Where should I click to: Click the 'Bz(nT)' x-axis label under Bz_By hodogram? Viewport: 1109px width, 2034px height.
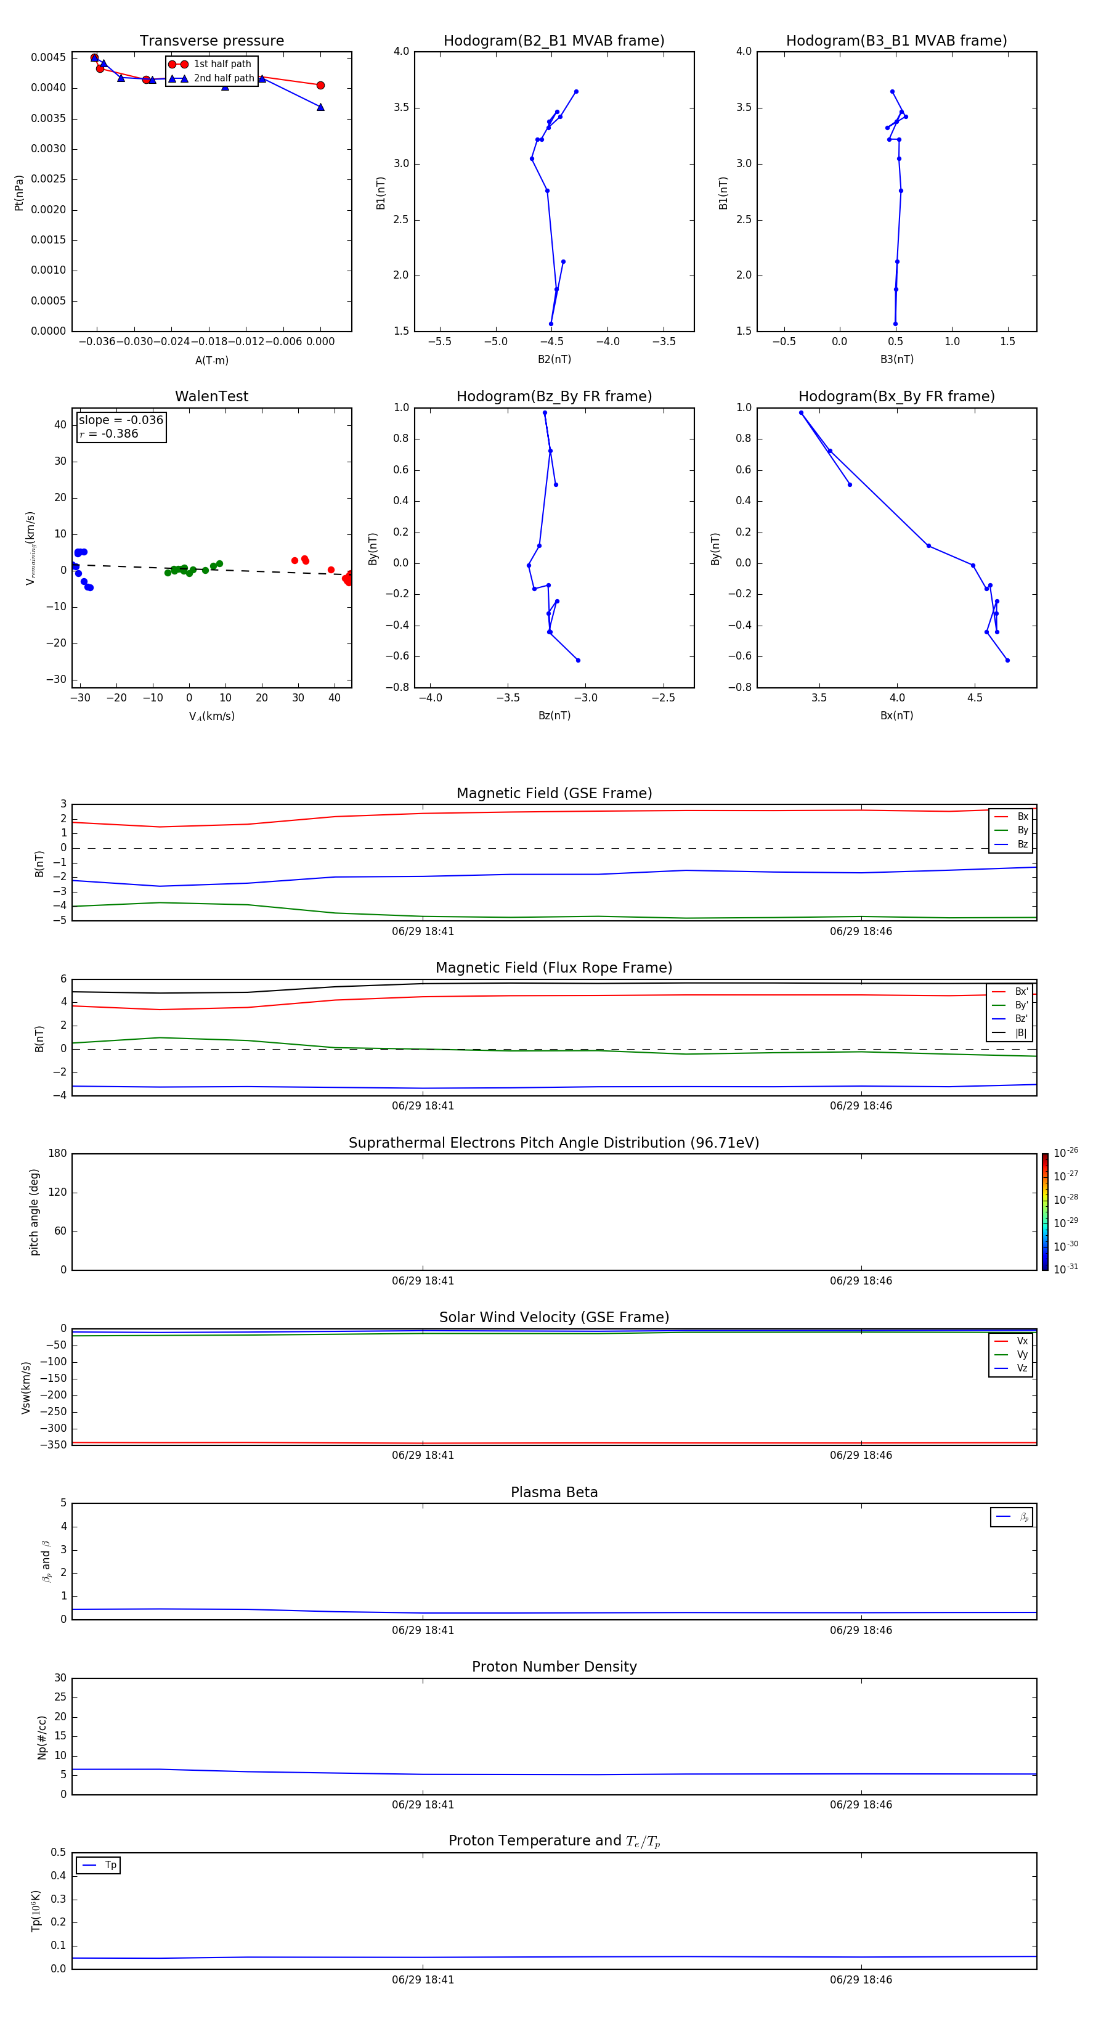coord(554,716)
